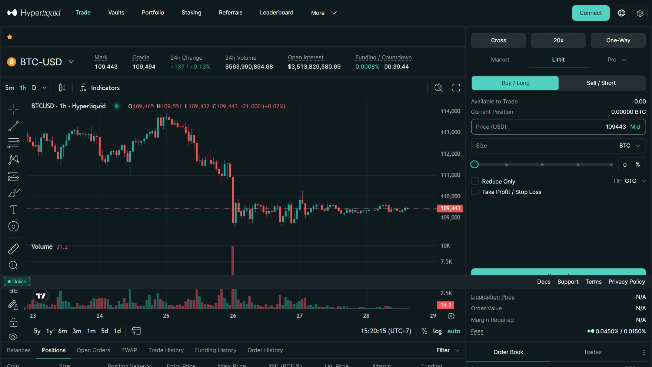Enter fullscreen chart mode
The height and width of the screenshot is (367, 652).
456,87
